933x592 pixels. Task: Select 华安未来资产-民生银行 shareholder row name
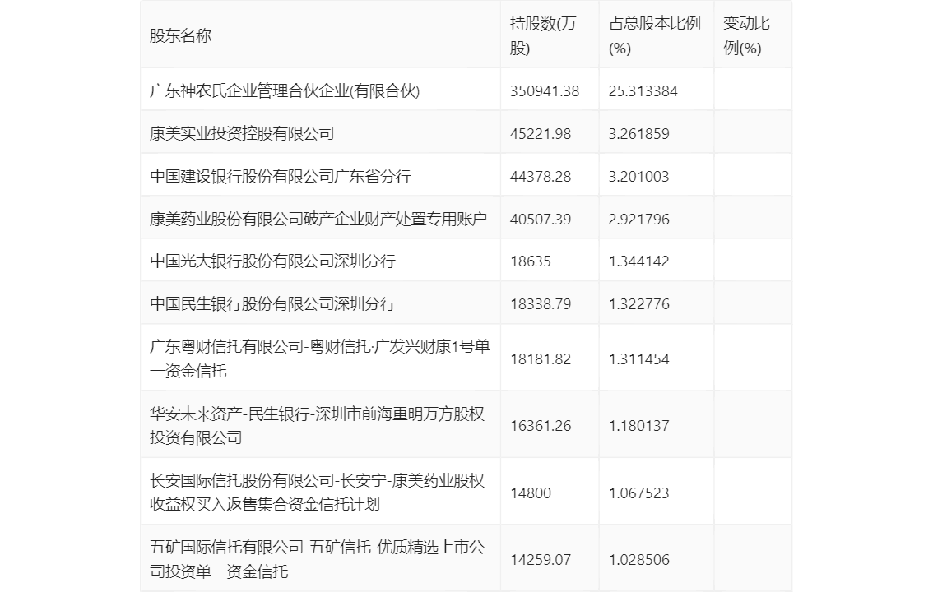(317, 426)
